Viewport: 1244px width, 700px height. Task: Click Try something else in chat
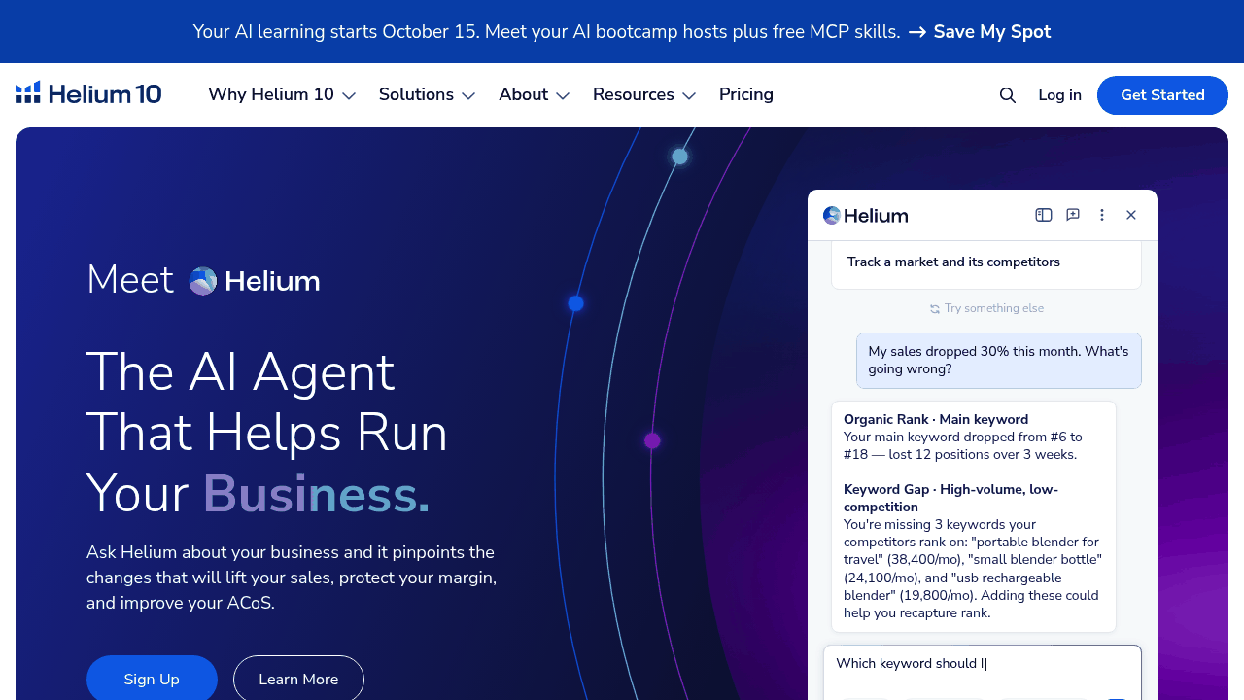click(x=986, y=308)
